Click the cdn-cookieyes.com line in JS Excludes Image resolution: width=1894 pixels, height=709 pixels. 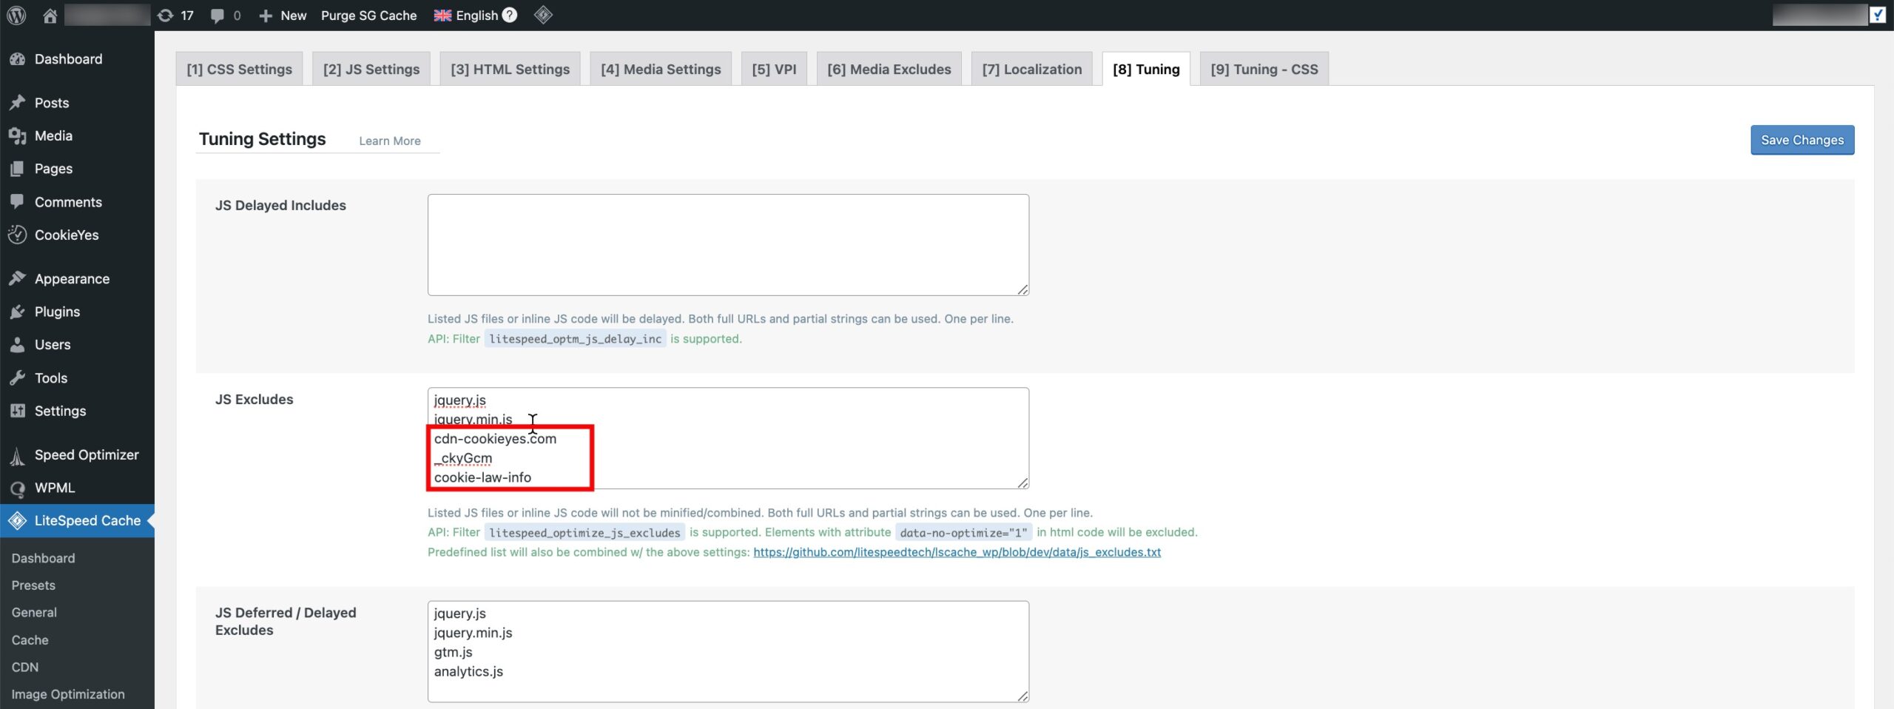(495, 439)
